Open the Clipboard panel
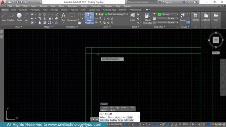The image size is (226, 127). [x=206, y=17]
